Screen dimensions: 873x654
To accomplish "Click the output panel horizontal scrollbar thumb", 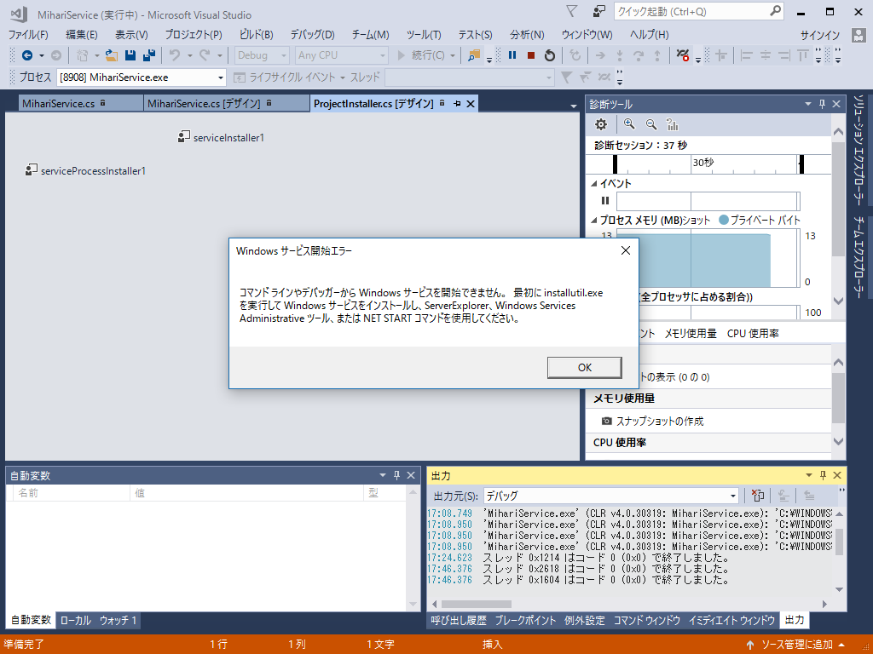I will pos(476,604).
